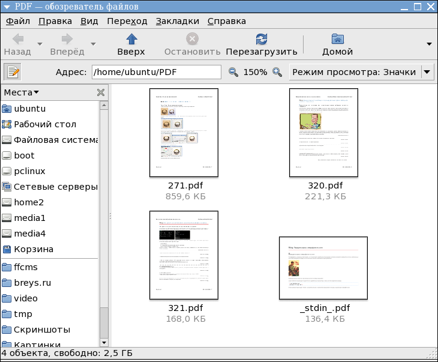Viewport: 438px width, 362px height.
Task: Go to Home folder (Домой) icon
Action: 337,40
